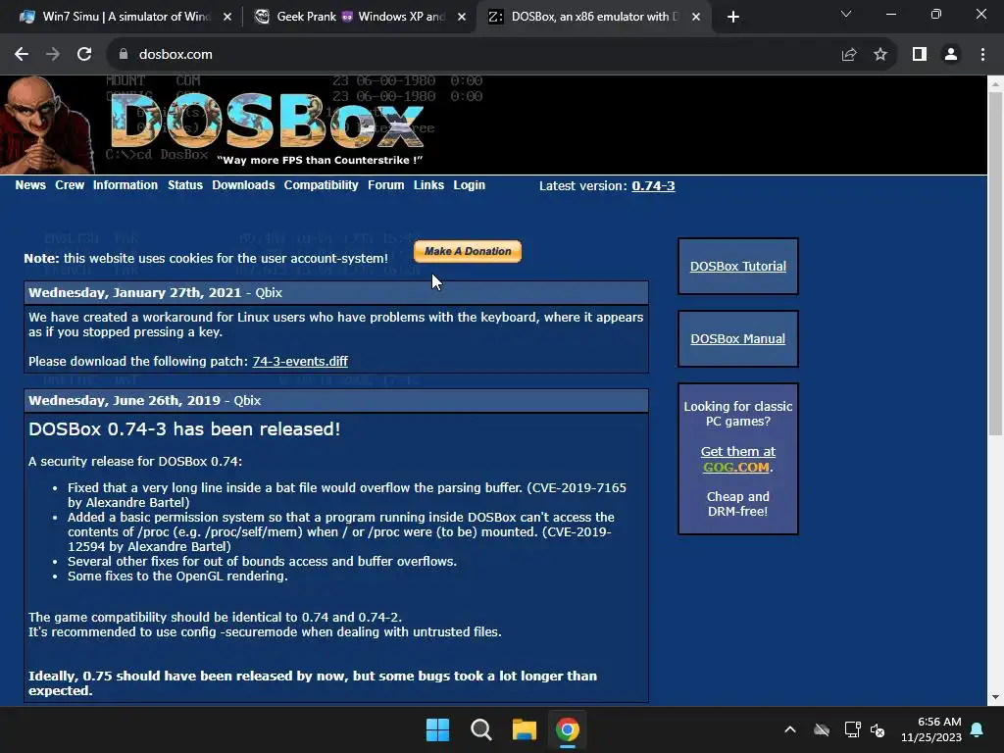Open File Explorer from taskbar
1004x753 pixels.
tap(524, 729)
